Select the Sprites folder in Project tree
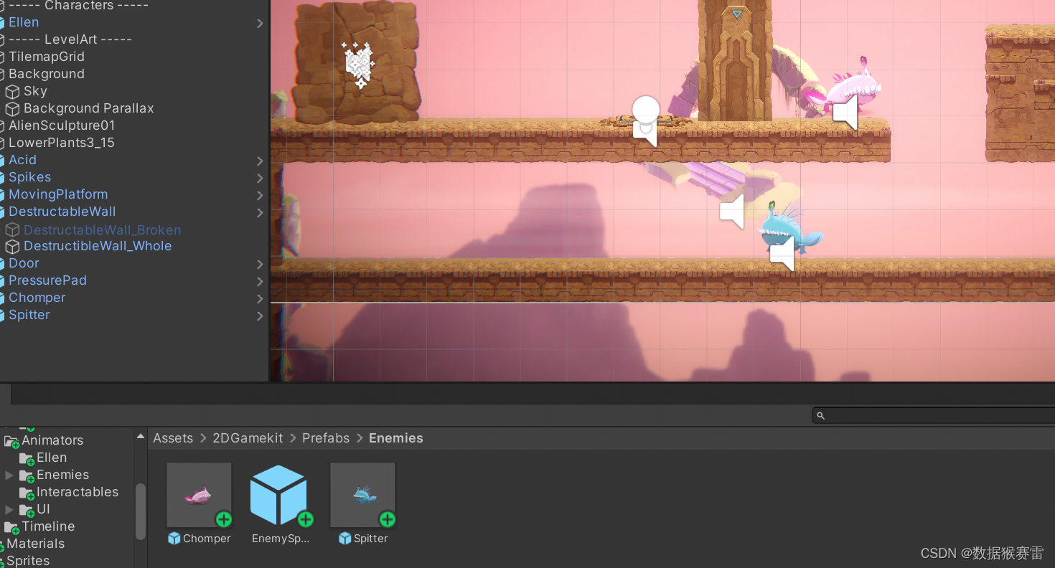Image resolution: width=1055 pixels, height=568 pixels. pos(28,561)
